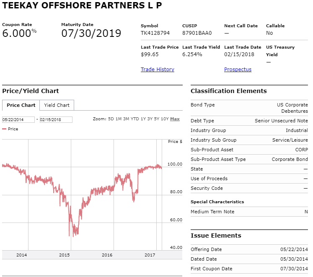Open the Prospectus link

click(x=238, y=69)
